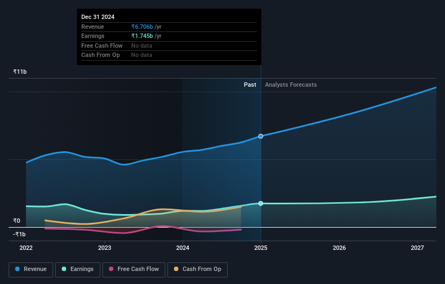
Task: Select the earnings data point at 2025
Action: point(261,203)
